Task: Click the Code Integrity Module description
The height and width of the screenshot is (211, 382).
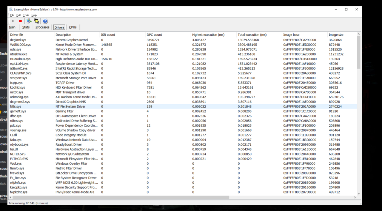Action: [71, 135]
